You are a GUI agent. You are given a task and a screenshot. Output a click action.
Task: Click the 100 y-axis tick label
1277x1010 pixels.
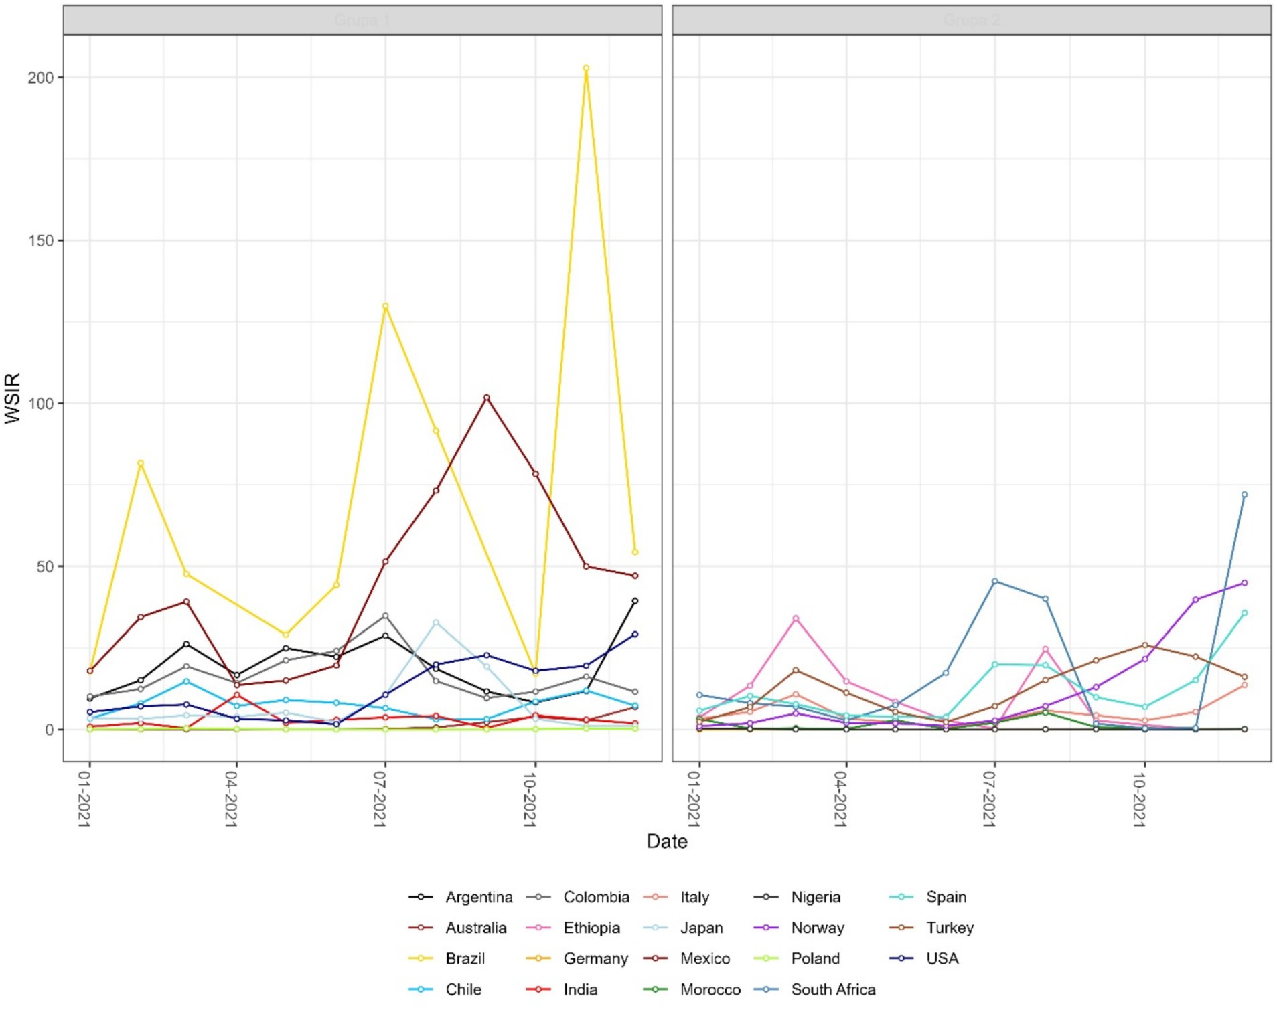coord(40,404)
